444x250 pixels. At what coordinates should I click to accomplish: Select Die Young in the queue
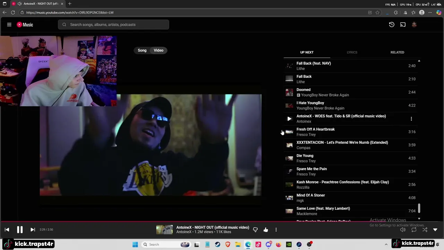click(350, 158)
